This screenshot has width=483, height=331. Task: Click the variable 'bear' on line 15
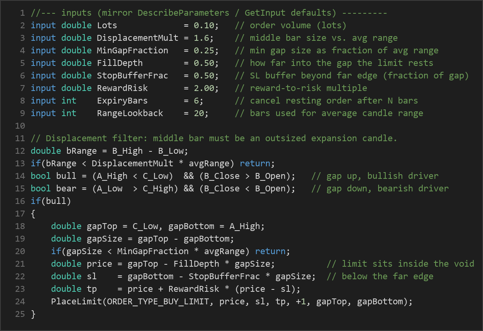66,189
